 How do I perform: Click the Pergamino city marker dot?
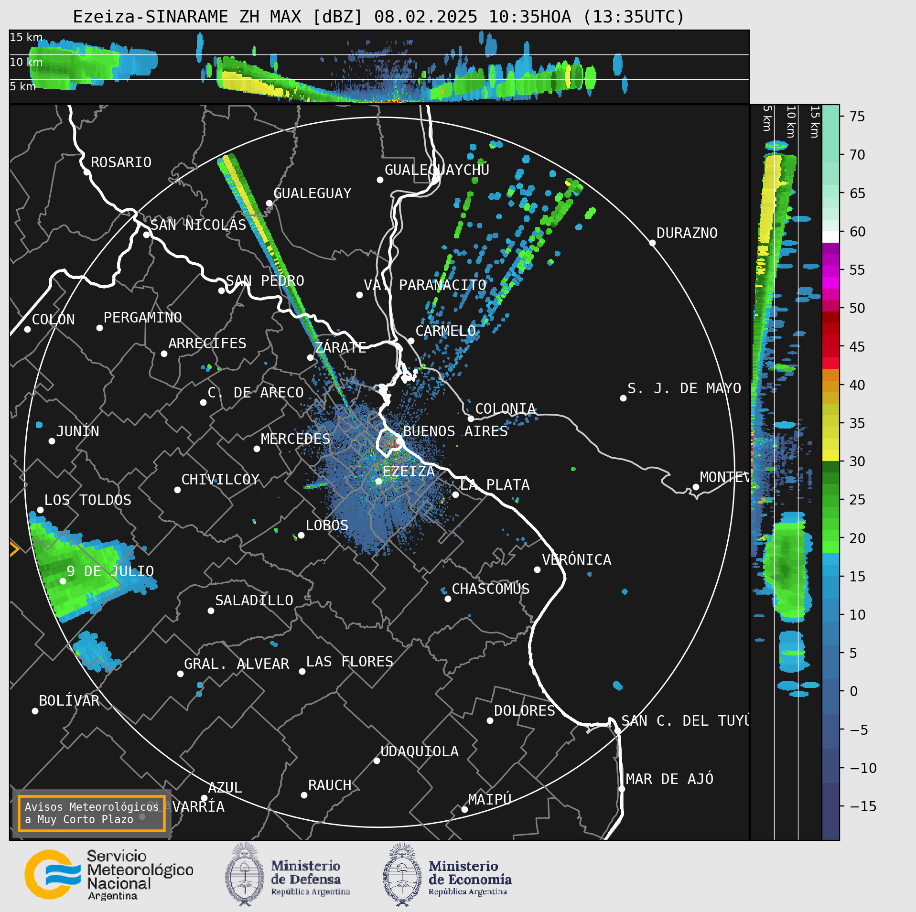coord(99,328)
